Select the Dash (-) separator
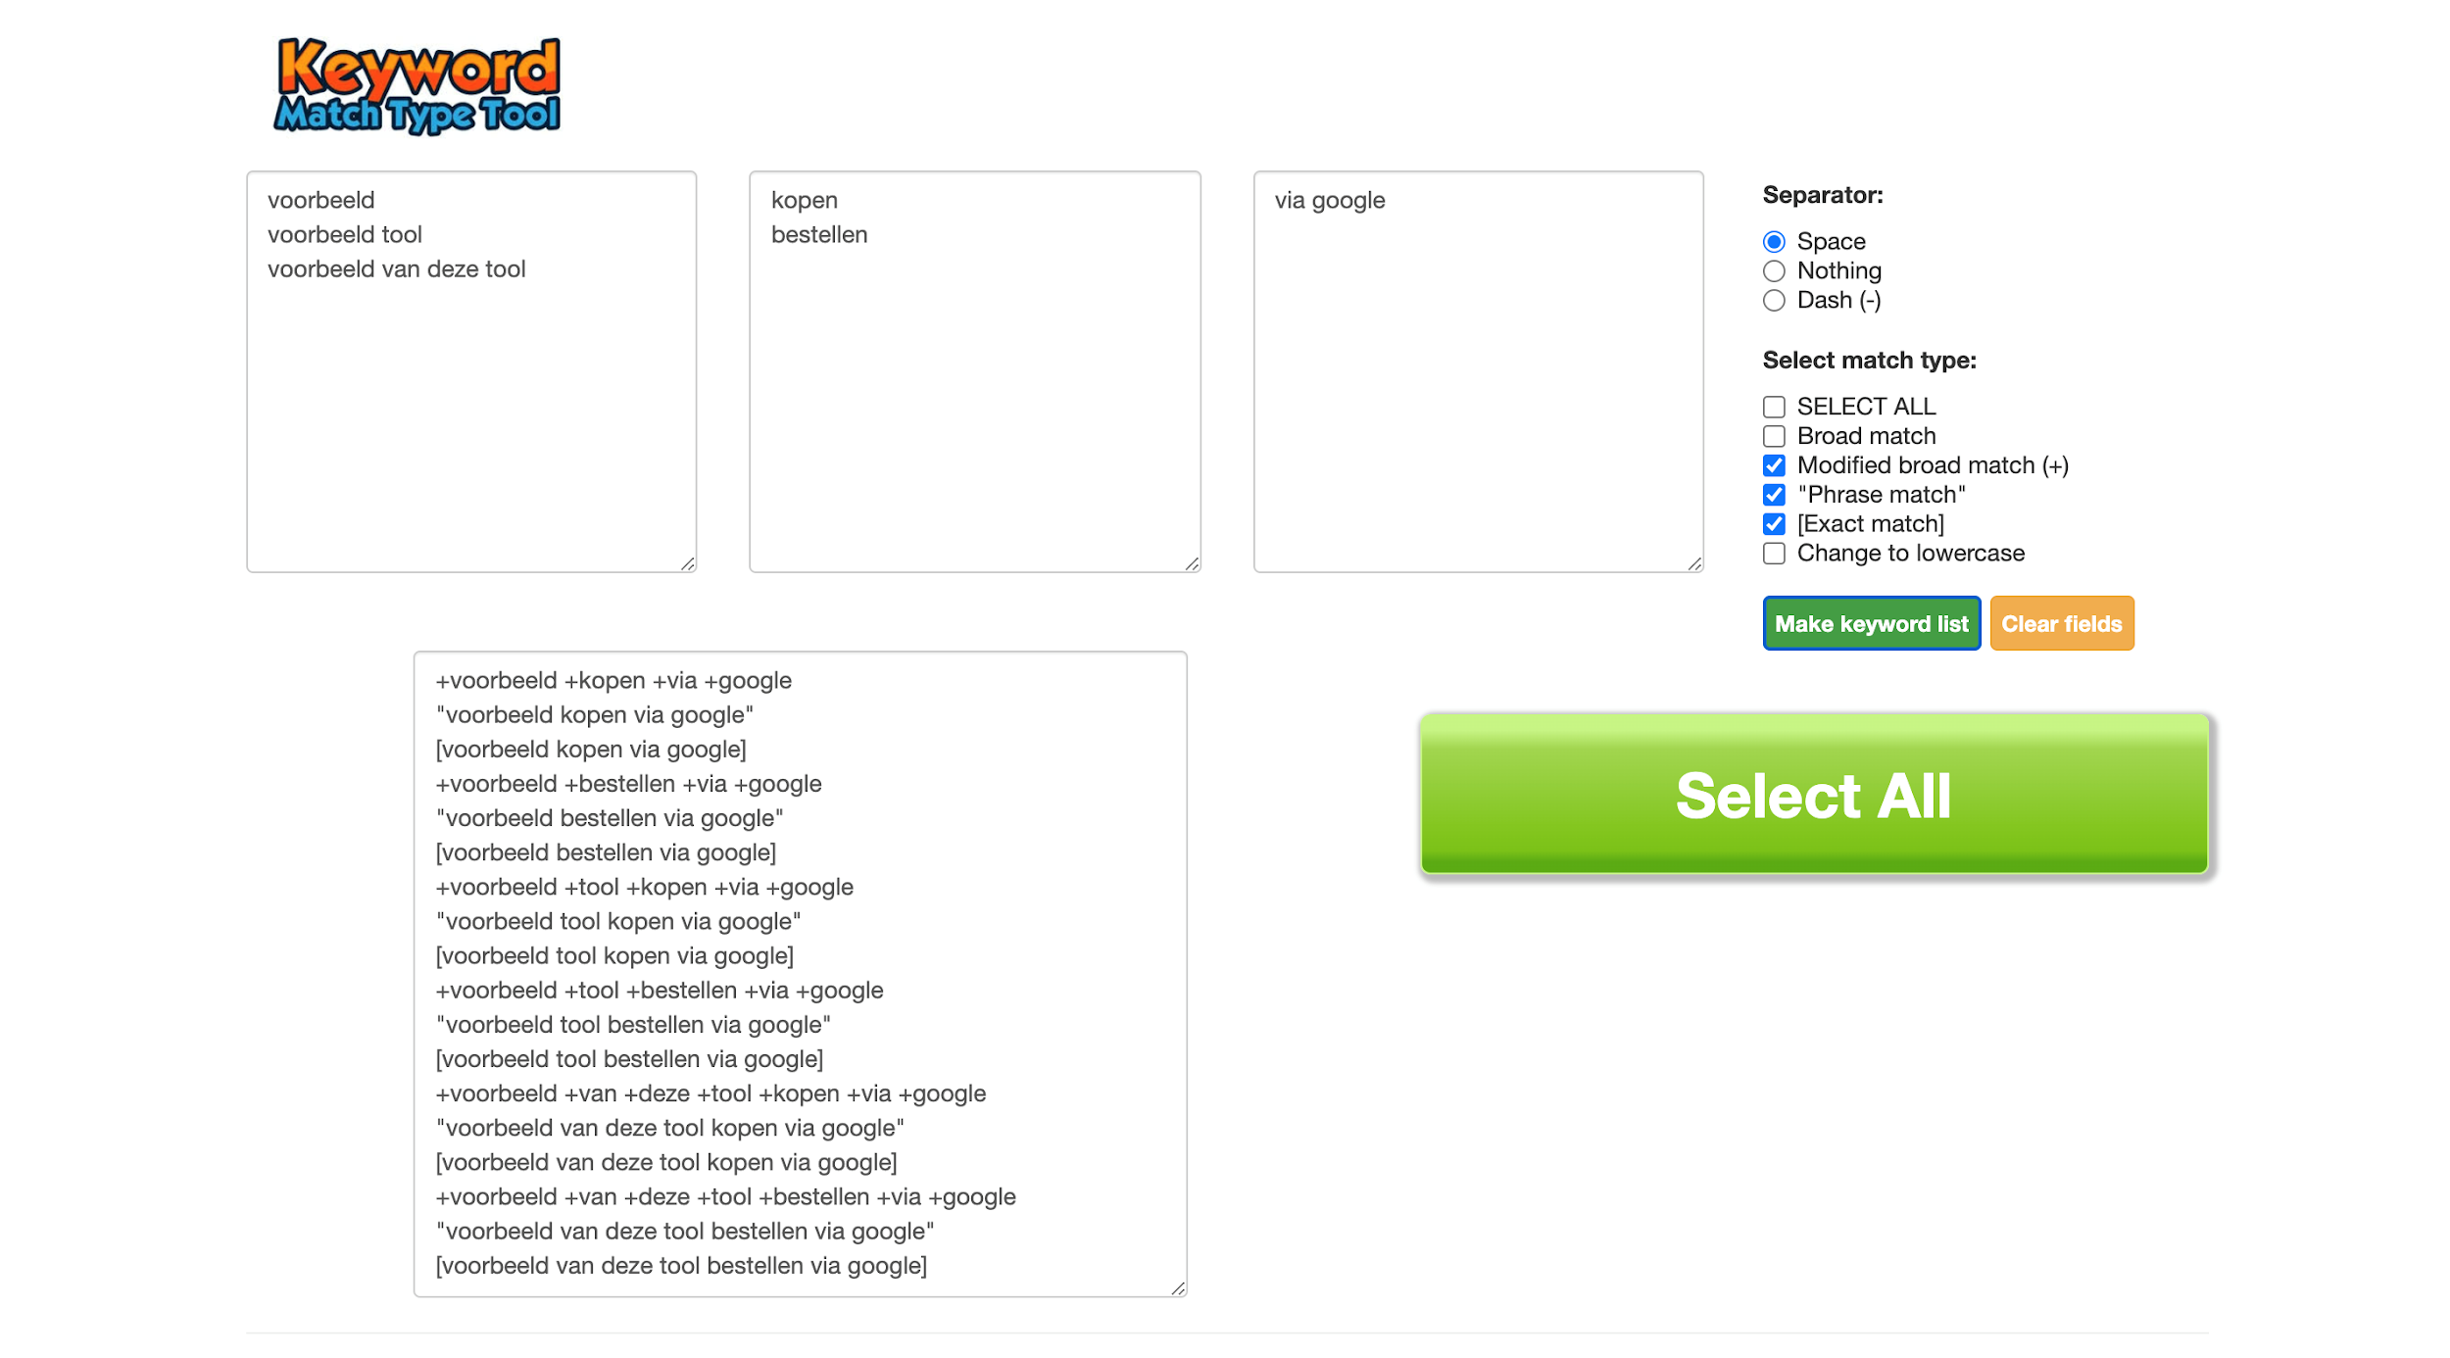 click(1773, 301)
